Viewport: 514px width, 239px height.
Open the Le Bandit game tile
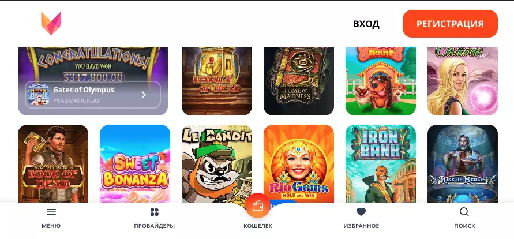point(217,163)
